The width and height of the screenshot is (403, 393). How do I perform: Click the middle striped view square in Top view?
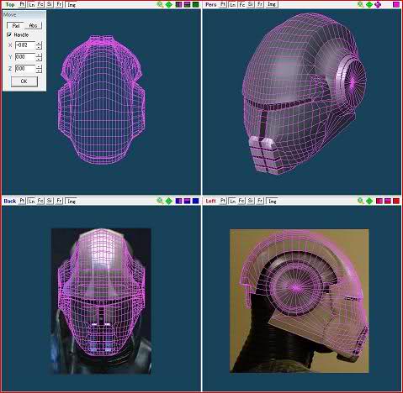click(x=187, y=5)
